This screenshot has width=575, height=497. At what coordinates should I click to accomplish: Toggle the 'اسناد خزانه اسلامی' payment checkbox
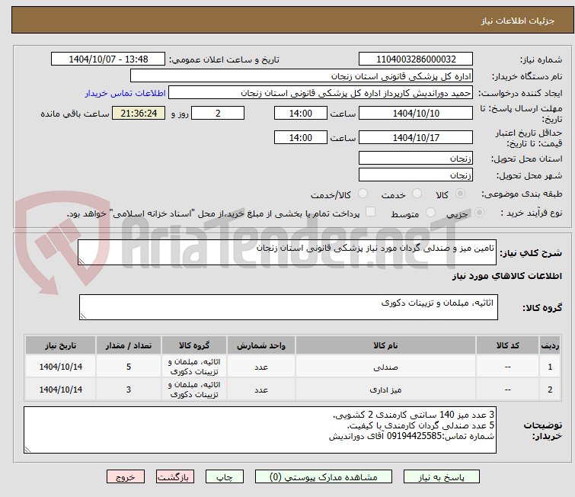pyautogui.click(x=371, y=213)
